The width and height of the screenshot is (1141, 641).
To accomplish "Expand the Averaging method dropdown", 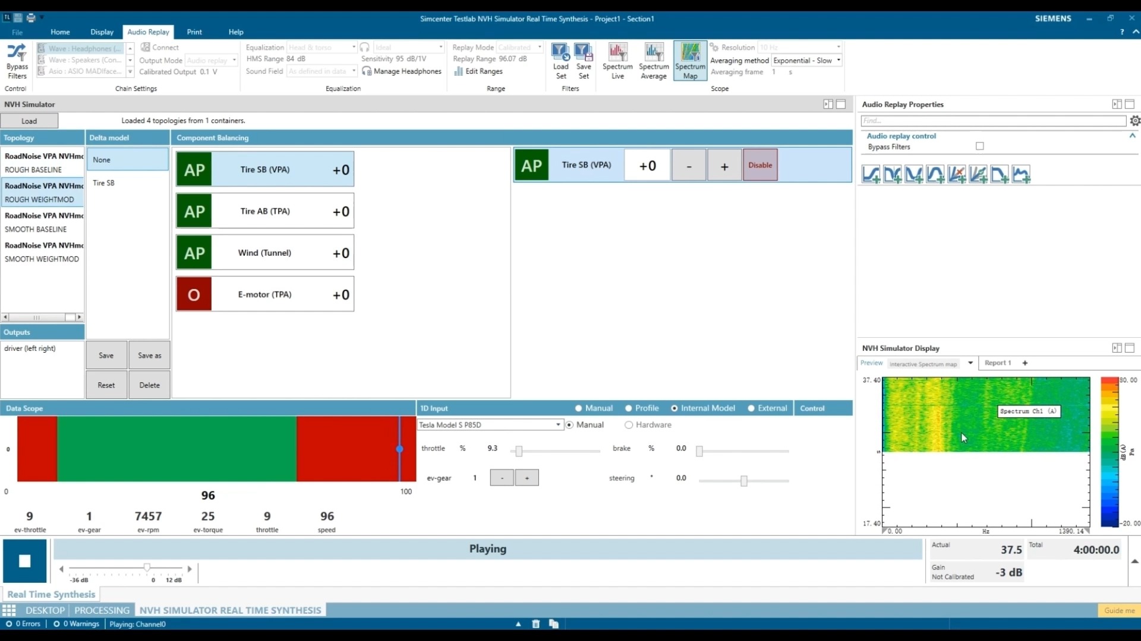I will [x=839, y=61].
